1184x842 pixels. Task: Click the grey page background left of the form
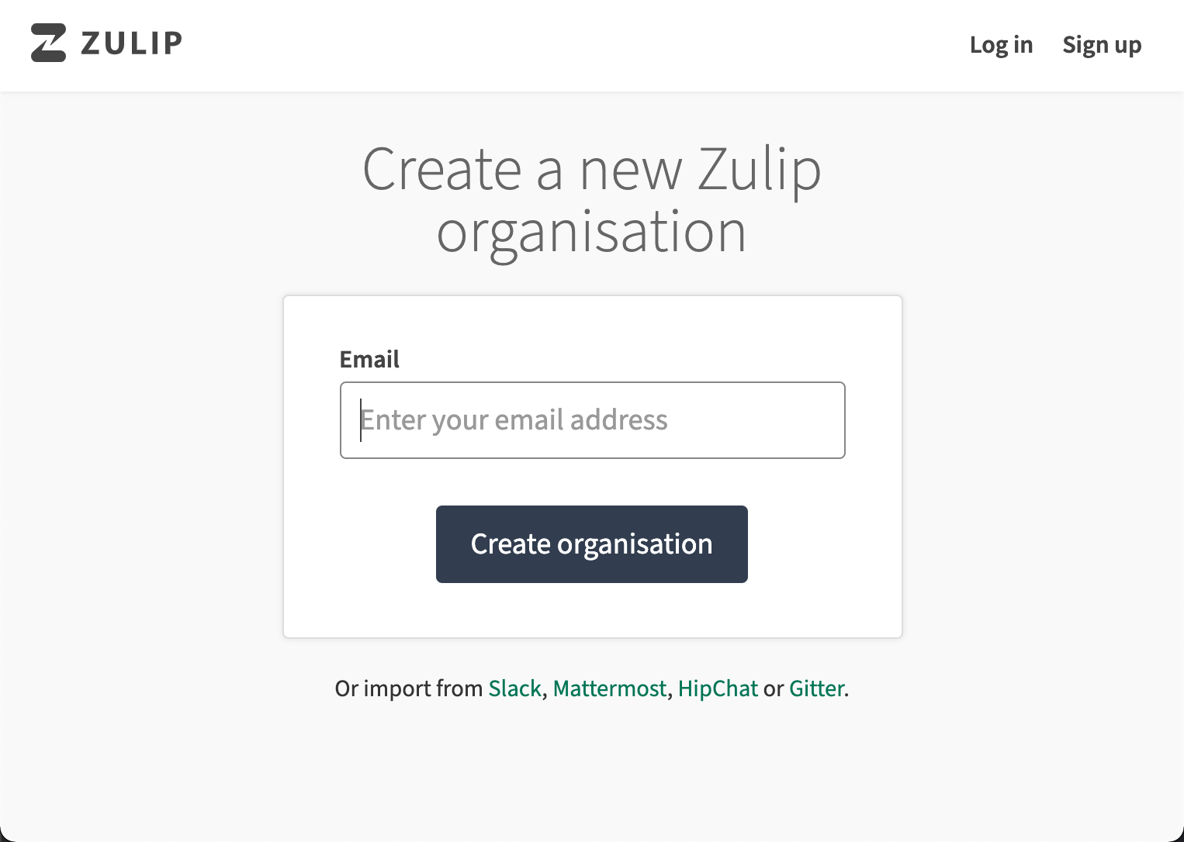tap(140, 465)
